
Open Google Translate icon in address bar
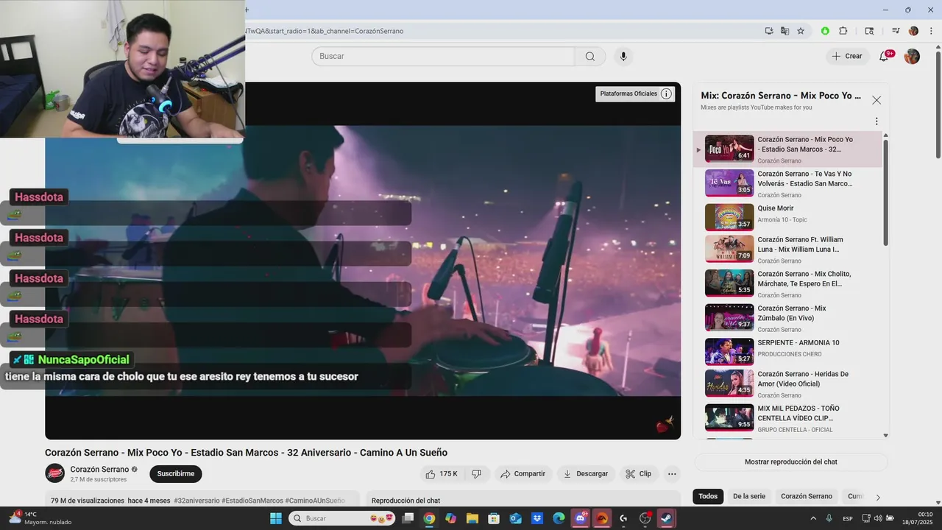click(785, 31)
